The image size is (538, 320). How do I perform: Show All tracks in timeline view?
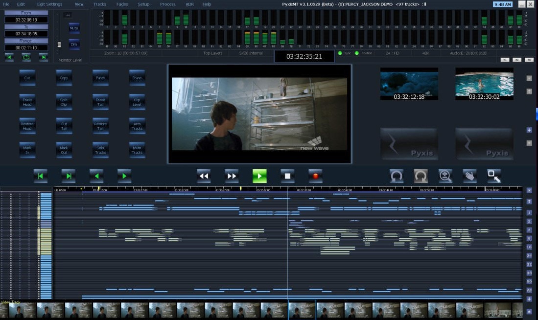pyautogui.click(x=529, y=290)
